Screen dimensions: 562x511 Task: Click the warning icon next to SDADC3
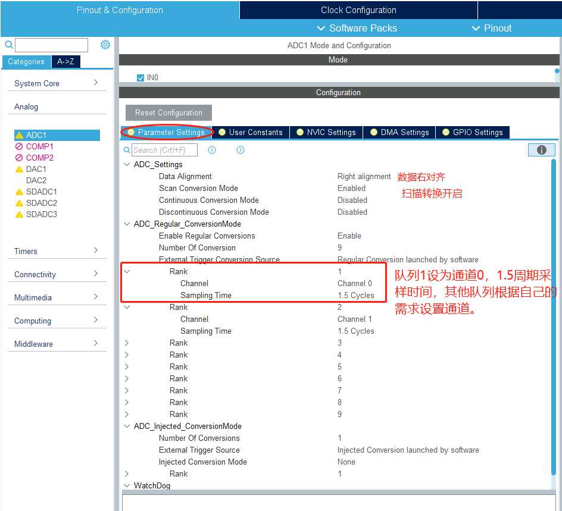[x=20, y=215]
